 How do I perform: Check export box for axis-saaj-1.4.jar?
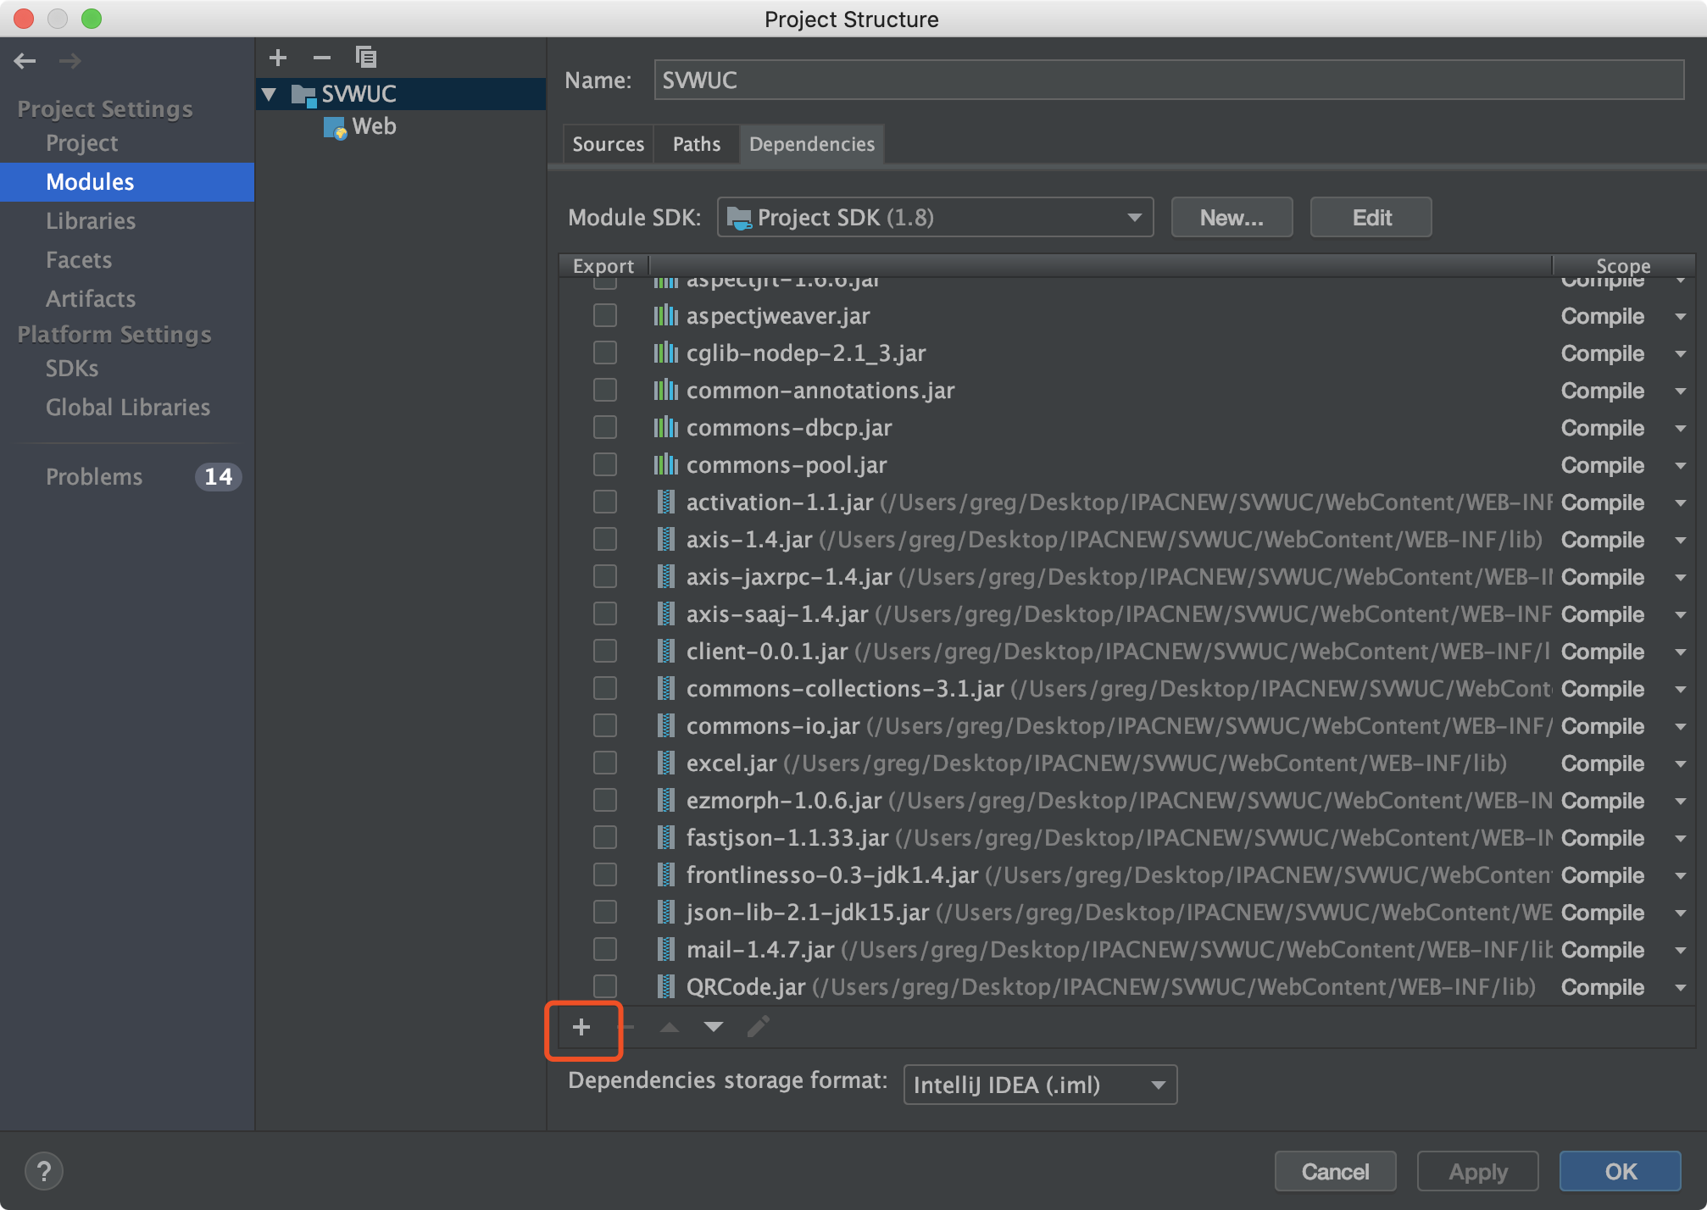[x=605, y=614]
